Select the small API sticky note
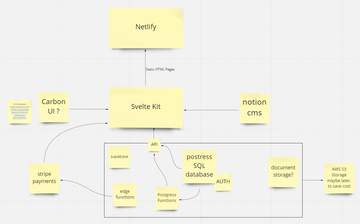 tap(154, 145)
